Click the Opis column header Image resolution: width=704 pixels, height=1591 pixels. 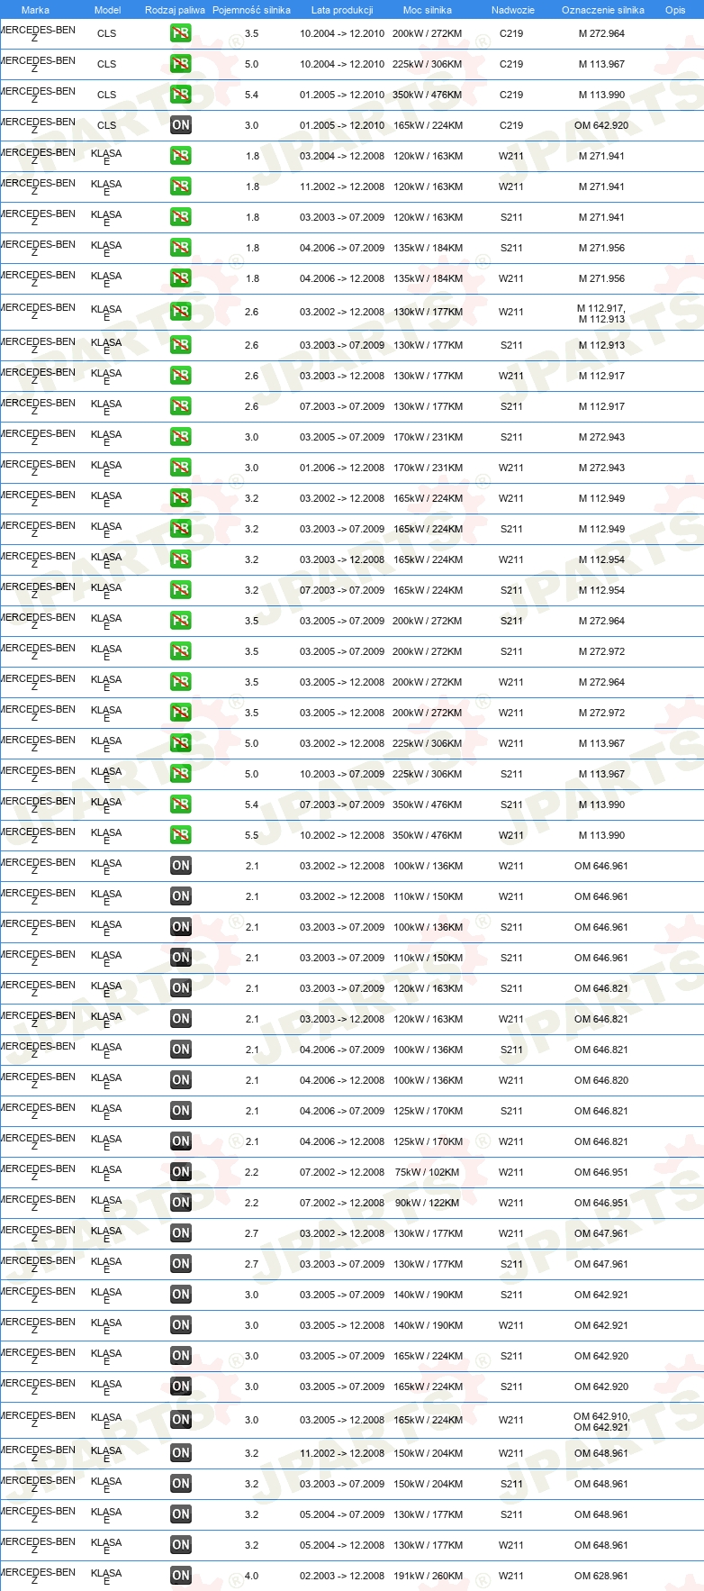[x=675, y=10]
